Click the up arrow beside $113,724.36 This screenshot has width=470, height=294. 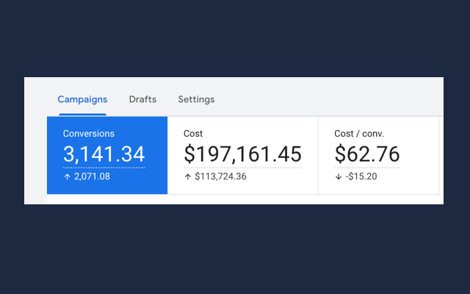[188, 176]
